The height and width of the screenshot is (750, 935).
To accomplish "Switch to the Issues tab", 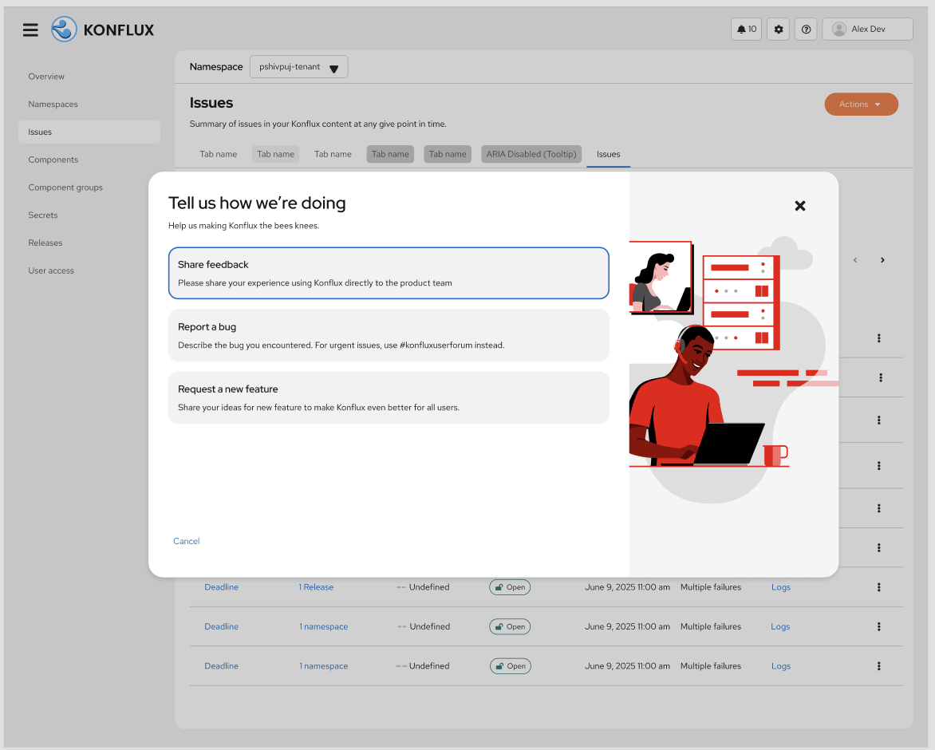I will (608, 155).
